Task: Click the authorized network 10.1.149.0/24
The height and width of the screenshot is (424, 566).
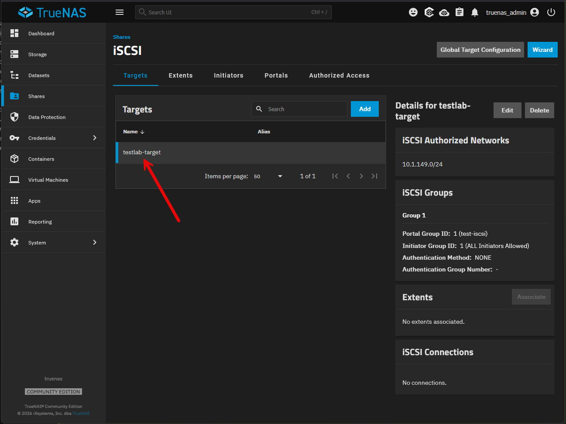Action: 422,164
